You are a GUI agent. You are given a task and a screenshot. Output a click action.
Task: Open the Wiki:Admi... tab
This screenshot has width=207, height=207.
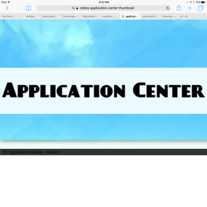[x=50, y=17]
